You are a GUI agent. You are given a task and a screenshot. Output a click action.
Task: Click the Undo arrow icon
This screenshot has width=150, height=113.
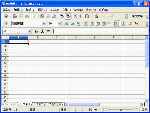pos(103,16)
